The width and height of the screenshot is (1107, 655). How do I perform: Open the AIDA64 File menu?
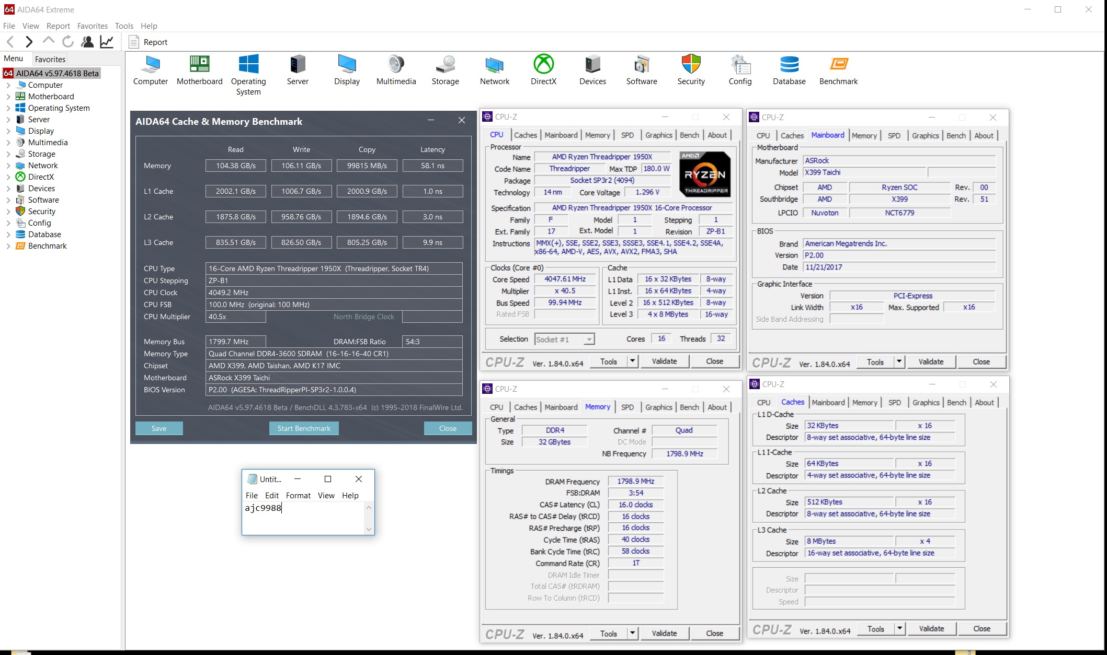9,26
